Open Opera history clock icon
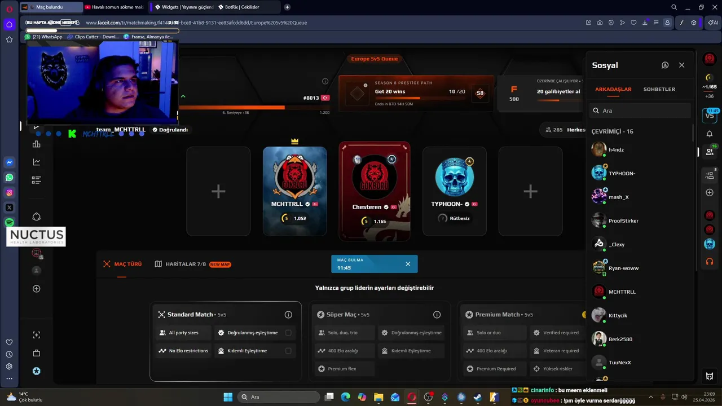This screenshot has height=406, width=722. point(9,354)
